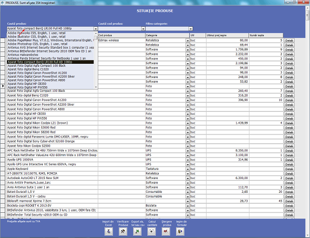
Task: Click product name AT-2800TX 10/100TX, RJ45, PCMCIA
Action: (x=32, y=173)
